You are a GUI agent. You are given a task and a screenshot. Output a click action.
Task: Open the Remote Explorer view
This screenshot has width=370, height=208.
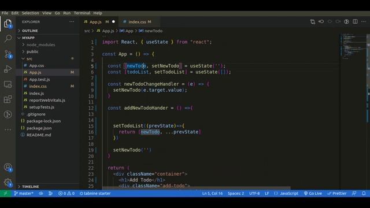[8, 84]
